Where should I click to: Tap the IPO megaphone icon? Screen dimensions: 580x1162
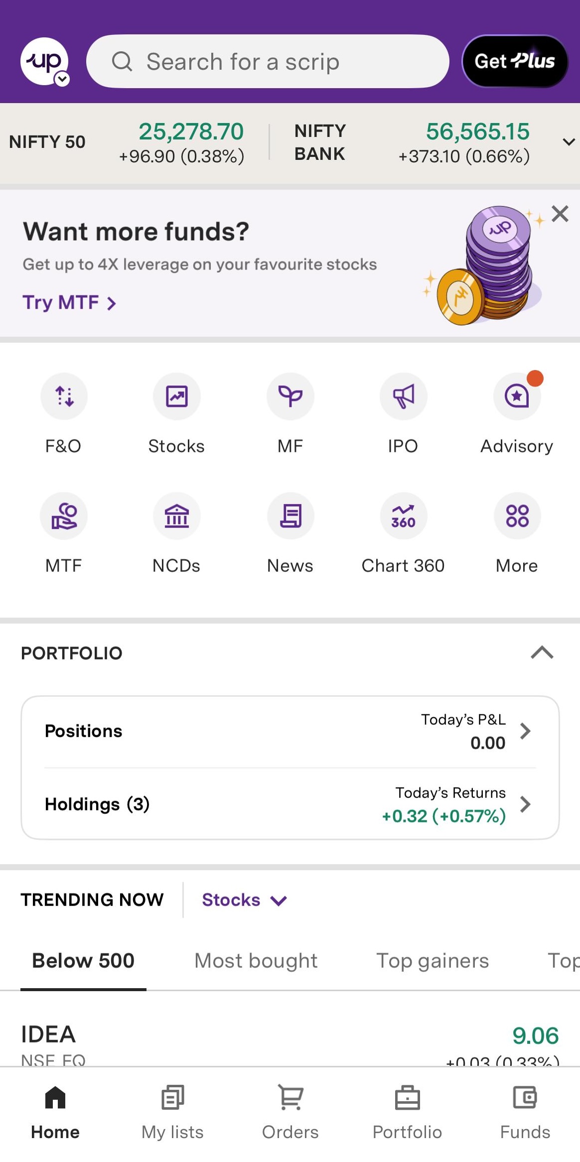click(x=403, y=396)
